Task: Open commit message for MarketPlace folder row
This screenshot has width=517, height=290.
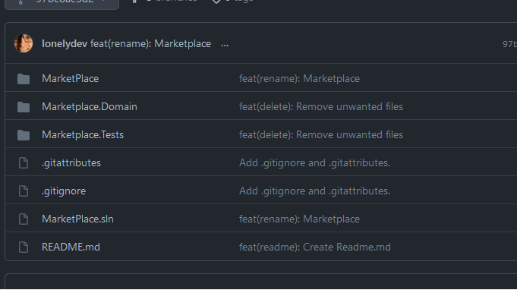Action: pos(299,78)
